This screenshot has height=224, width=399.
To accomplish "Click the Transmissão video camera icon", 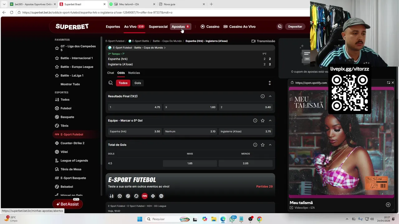I will 253,41.
